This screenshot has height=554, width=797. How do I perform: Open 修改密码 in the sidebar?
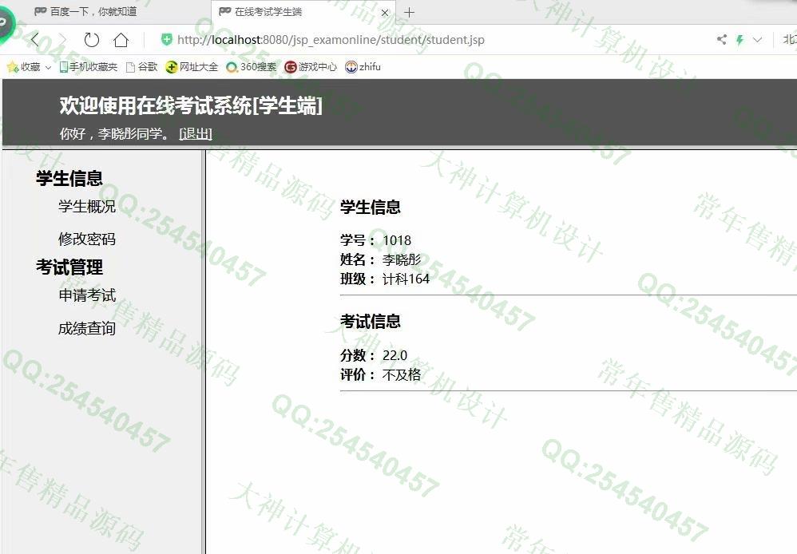click(x=87, y=239)
